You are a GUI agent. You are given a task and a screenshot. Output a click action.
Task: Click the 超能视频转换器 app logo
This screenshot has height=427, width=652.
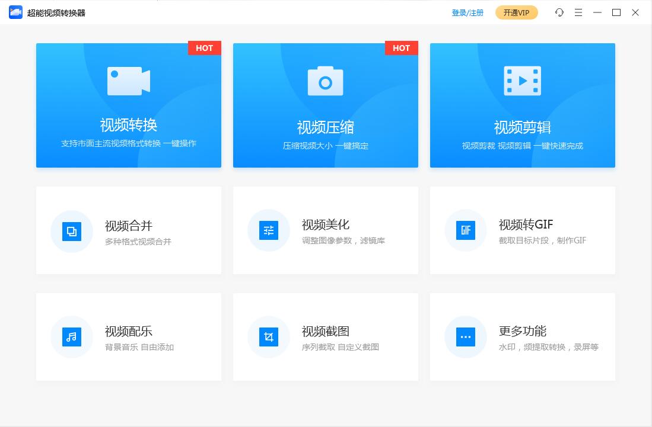[x=15, y=12]
